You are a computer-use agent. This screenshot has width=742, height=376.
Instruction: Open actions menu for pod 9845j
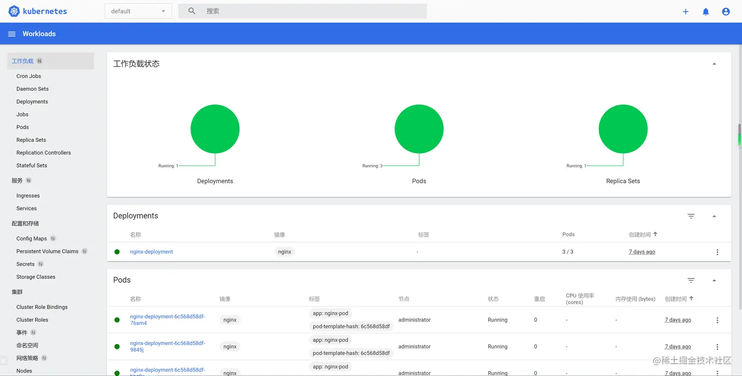(717, 347)
